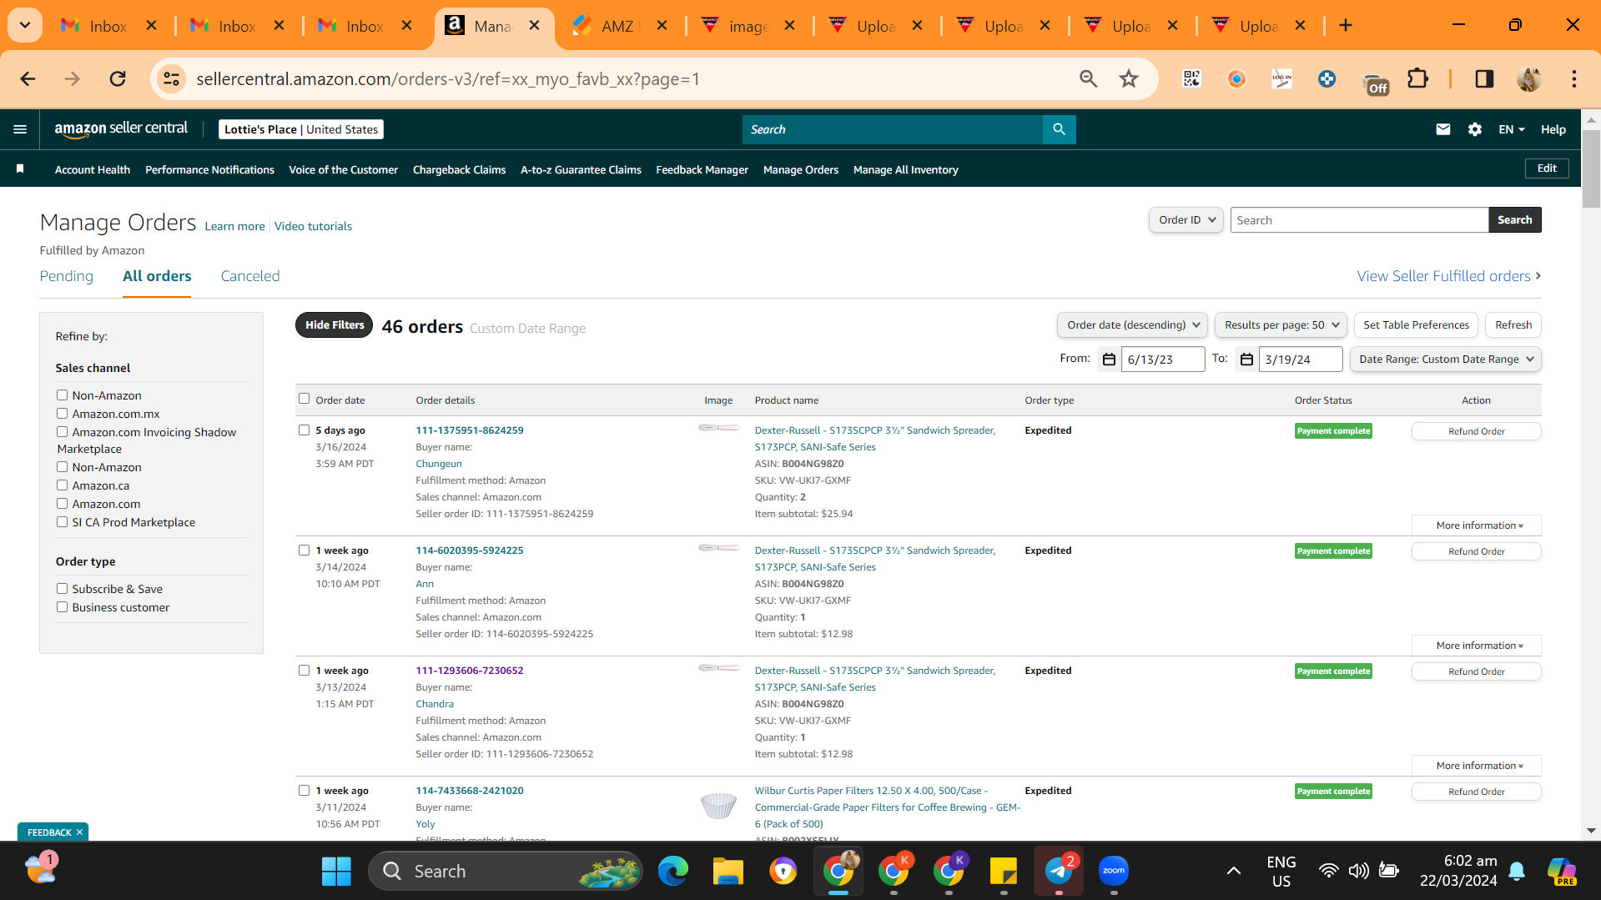Open the Chrome extensions puzzle icon
The image size is (1601, 900).
pos(1417,78)
